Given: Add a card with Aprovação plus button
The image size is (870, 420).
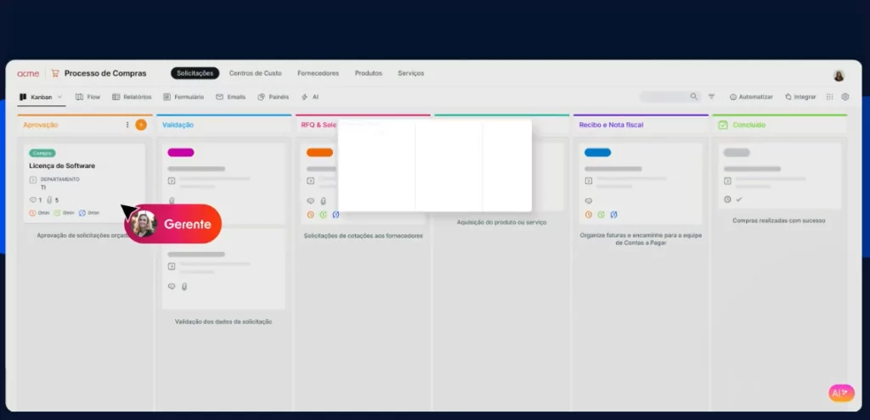Looking at the screenshot, I should [x=141, y=126].
